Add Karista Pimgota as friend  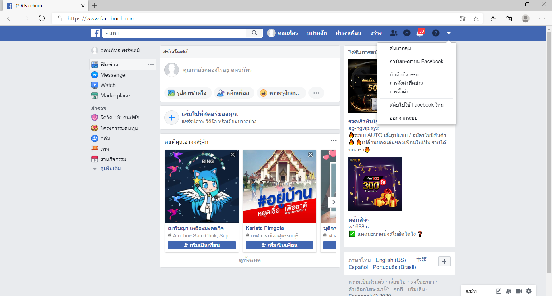click(x=279, y=245)
